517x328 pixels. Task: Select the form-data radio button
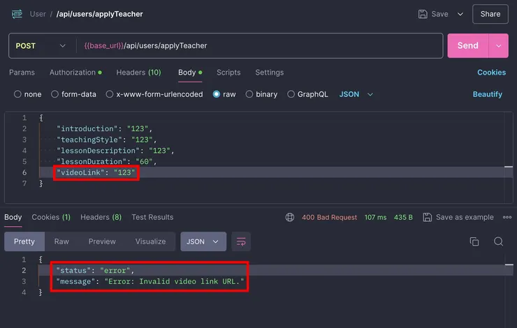coord(54,94)
